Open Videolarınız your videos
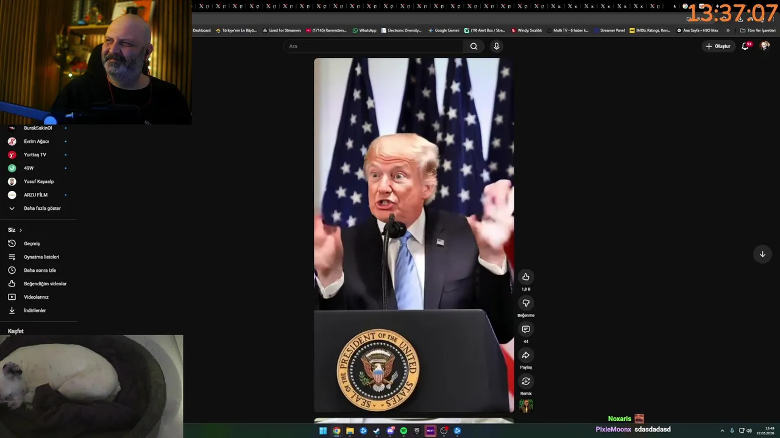780x438 pixels. tap(37, 297)
